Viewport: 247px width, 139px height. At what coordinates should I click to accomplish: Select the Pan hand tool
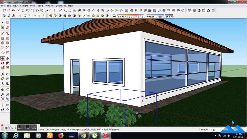(7, 90)
